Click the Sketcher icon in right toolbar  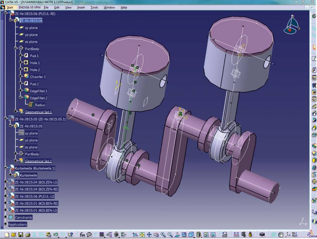pos(314,58)
